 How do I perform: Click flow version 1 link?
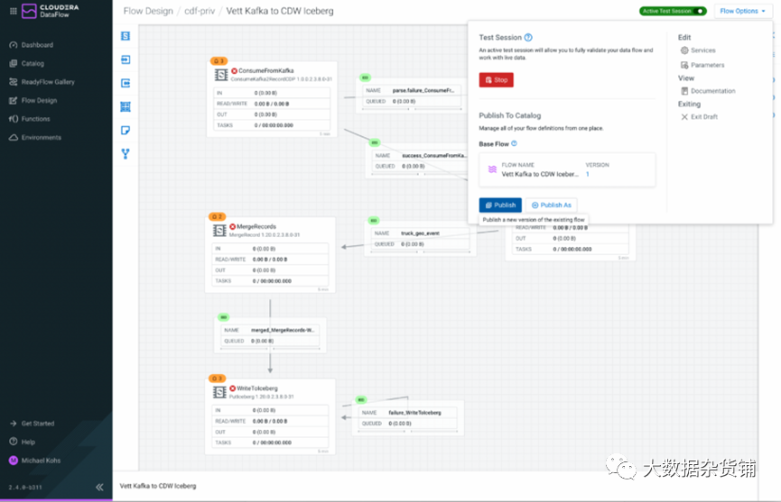coord(588,174)
